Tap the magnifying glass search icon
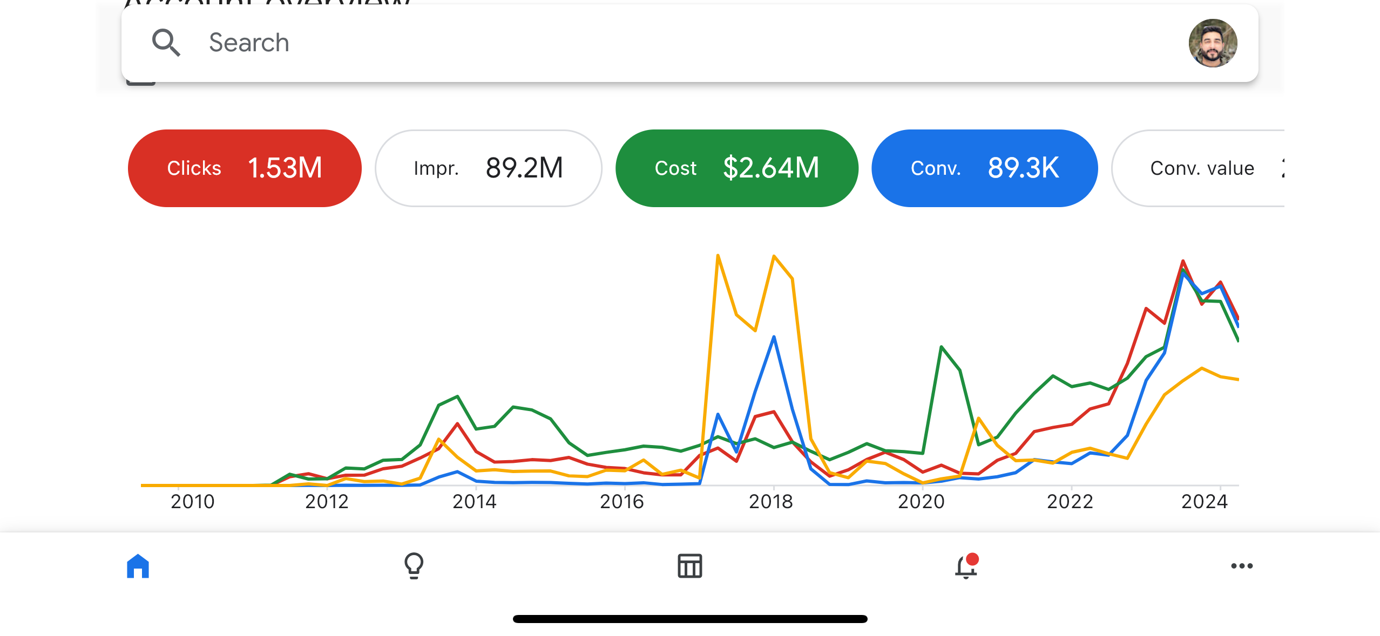Screen dimensions: 1380x636 pyautogui.click(x=166, y=43)
